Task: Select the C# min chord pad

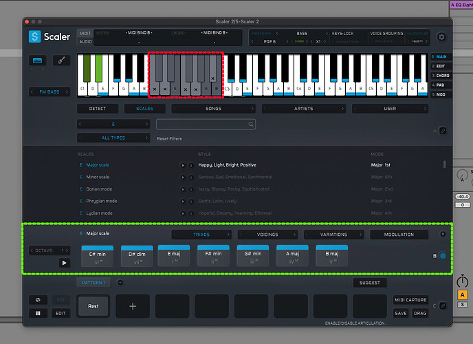Action: point(98,256)
